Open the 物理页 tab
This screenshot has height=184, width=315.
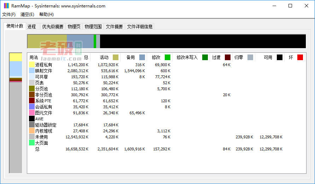click(x=74, y=27)
